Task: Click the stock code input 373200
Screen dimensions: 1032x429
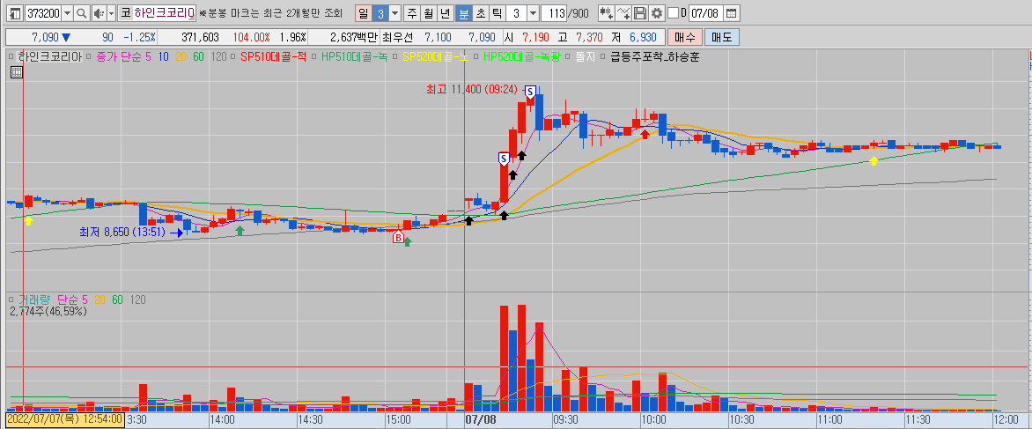Action: click(42, 12)
